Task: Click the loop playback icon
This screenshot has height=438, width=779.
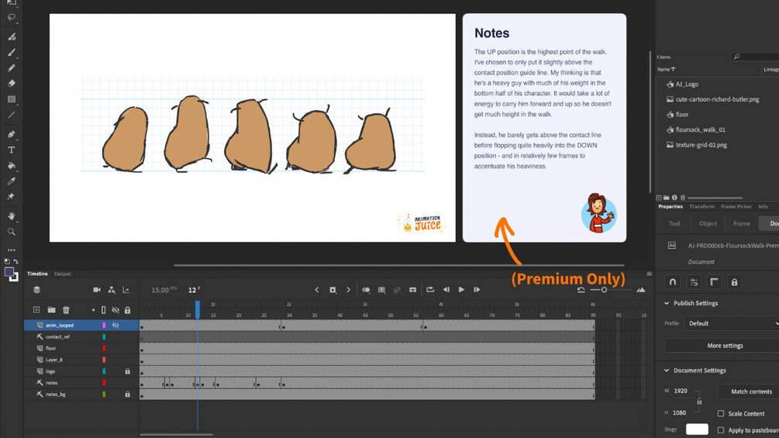Action: (430, 289)
